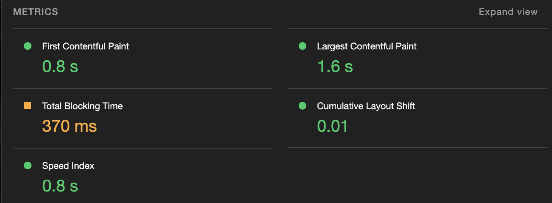Click divider line above Cumulative Layout Shift

pyautogui.click(x=418, y=88)
